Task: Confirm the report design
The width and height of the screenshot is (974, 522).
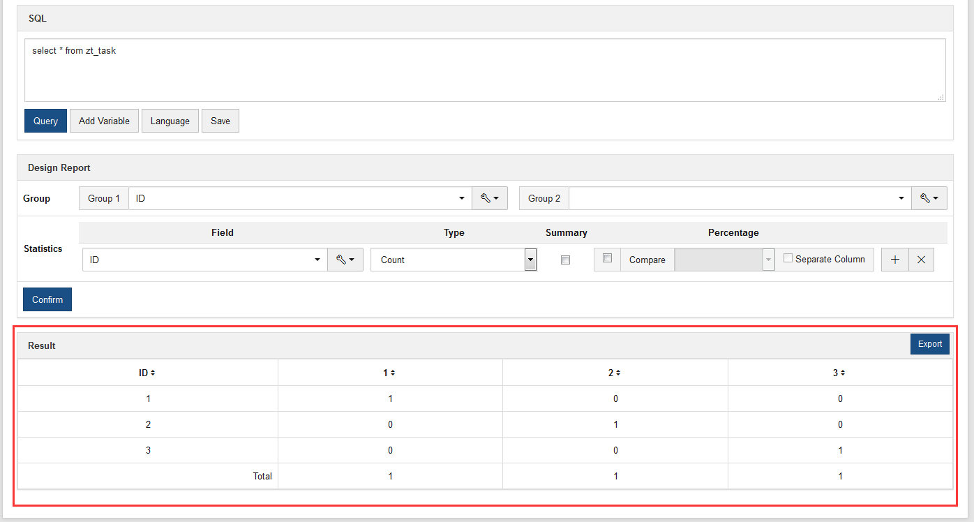Action: pyautogui.click(x=47, y=299)
